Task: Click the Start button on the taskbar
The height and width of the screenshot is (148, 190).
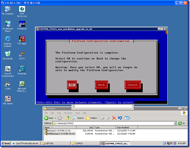Action: coord(6,143)
